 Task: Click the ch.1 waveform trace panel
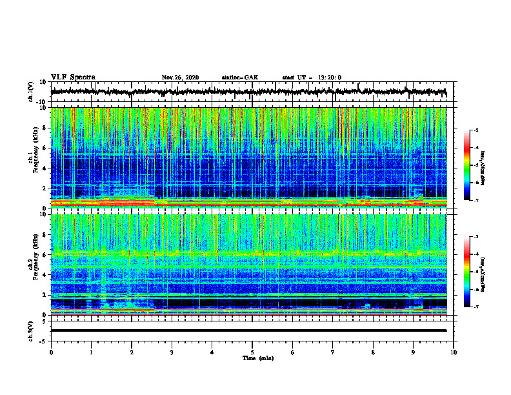coord(252,92)
